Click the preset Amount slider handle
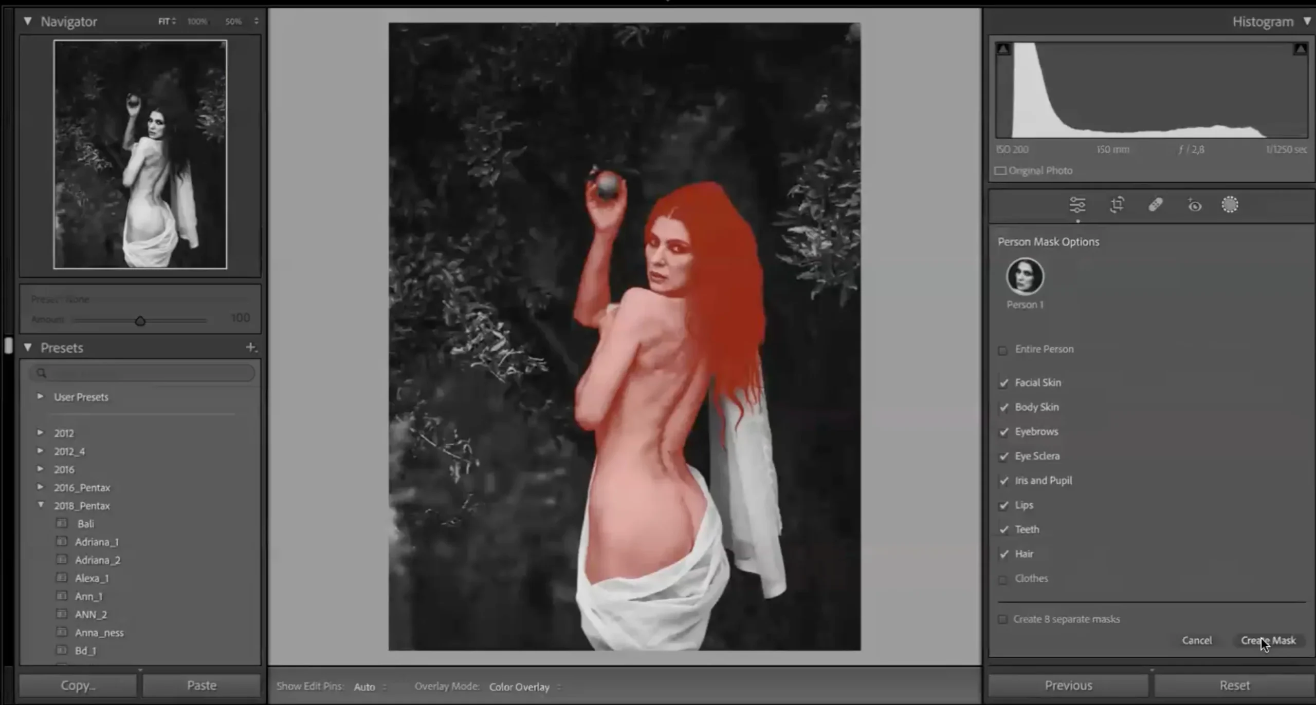The height and width of the screenshot is (705, 1316). [140, 321]
